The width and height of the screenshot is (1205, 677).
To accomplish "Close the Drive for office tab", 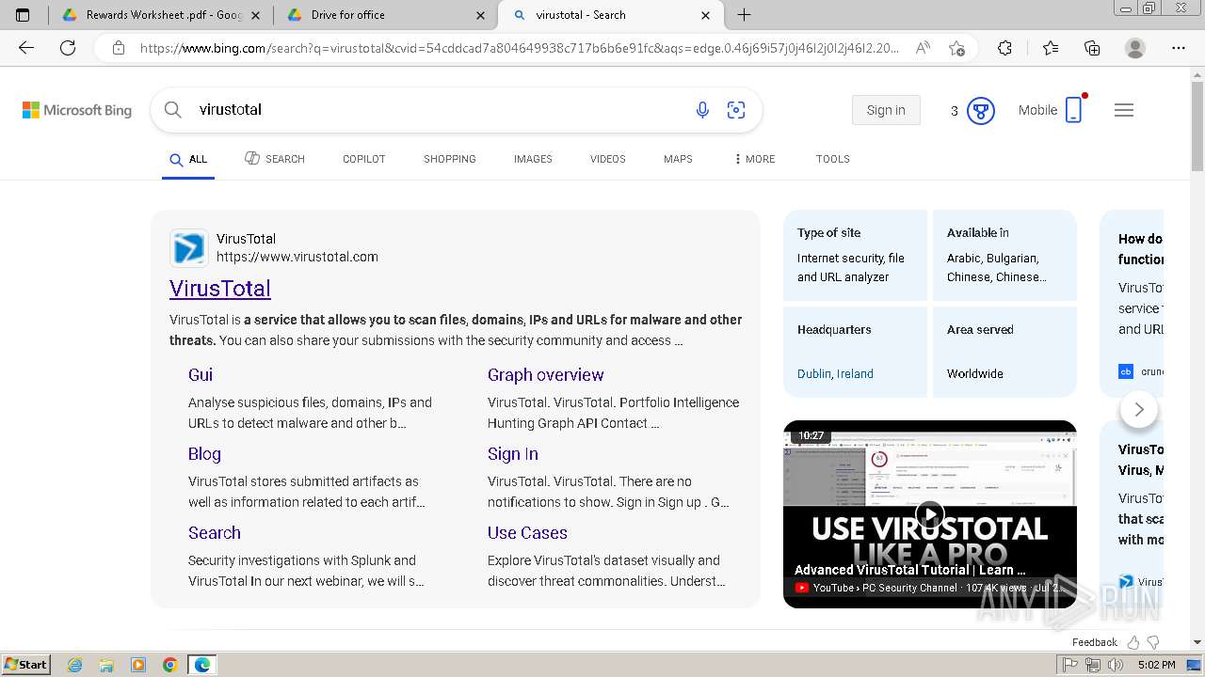I will 481,15.
